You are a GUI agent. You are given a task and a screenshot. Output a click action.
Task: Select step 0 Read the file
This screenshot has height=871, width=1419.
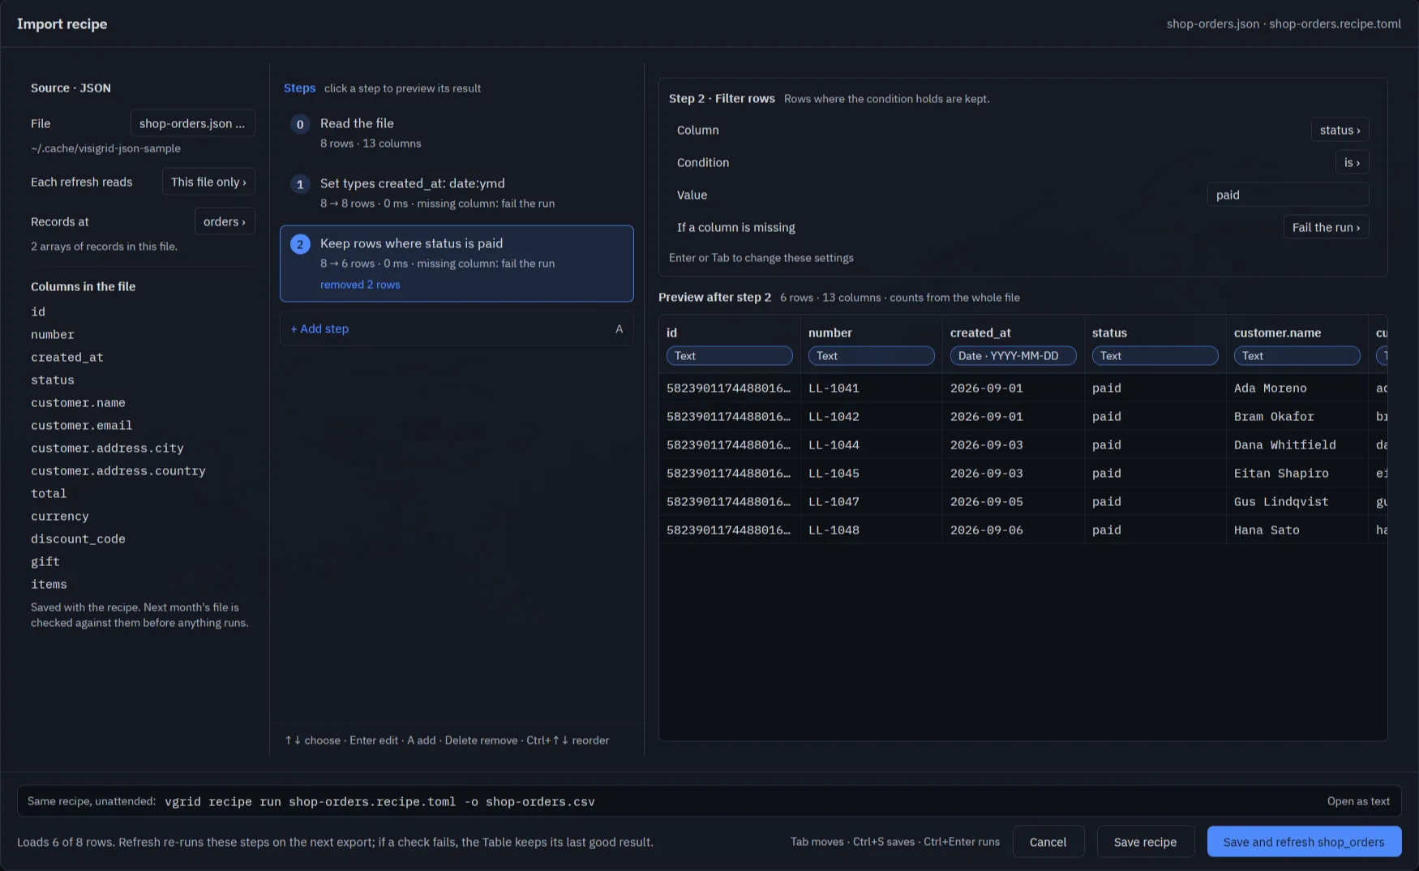coord(457,133)
